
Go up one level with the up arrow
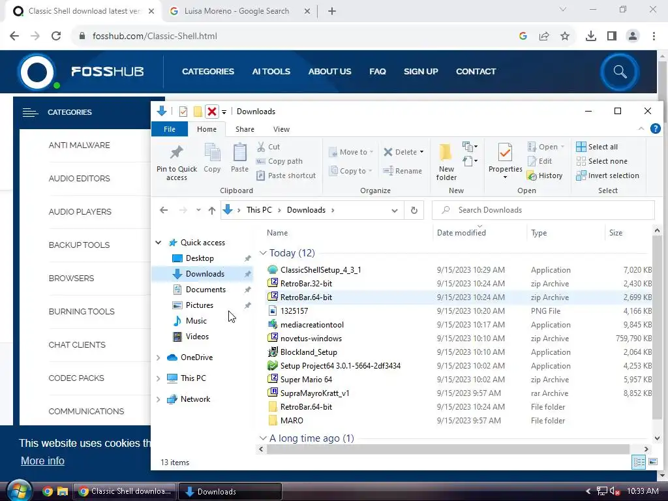pyautogui.click(x=212, y=210)
